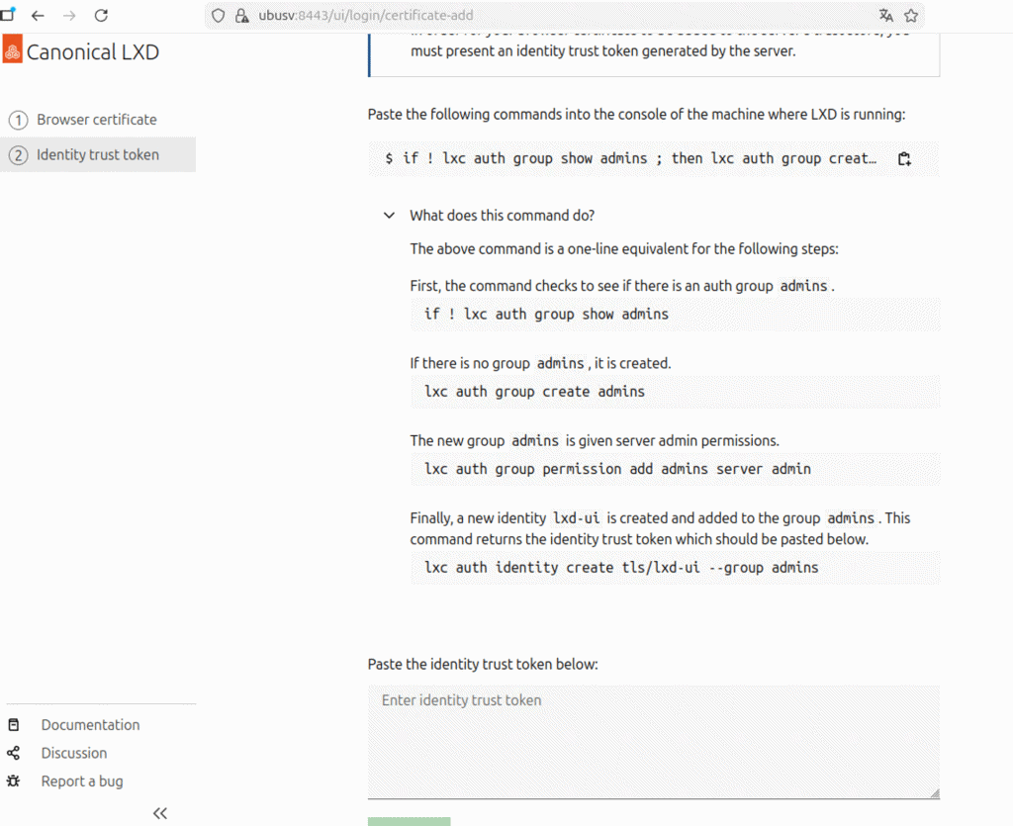Viewport: 1013px width, 826px height.
Task: Open the Documentation link
Action: tap(90, 725)
